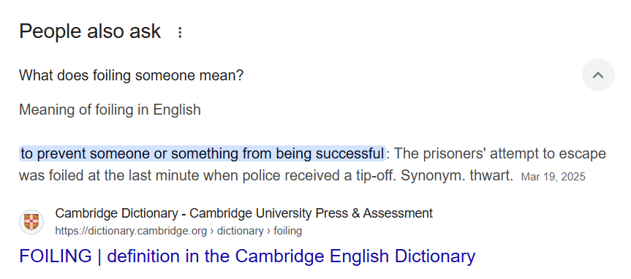Click the "foiling" breadcrumb at URL end
631x279 pixels.
tap(287, 231)
